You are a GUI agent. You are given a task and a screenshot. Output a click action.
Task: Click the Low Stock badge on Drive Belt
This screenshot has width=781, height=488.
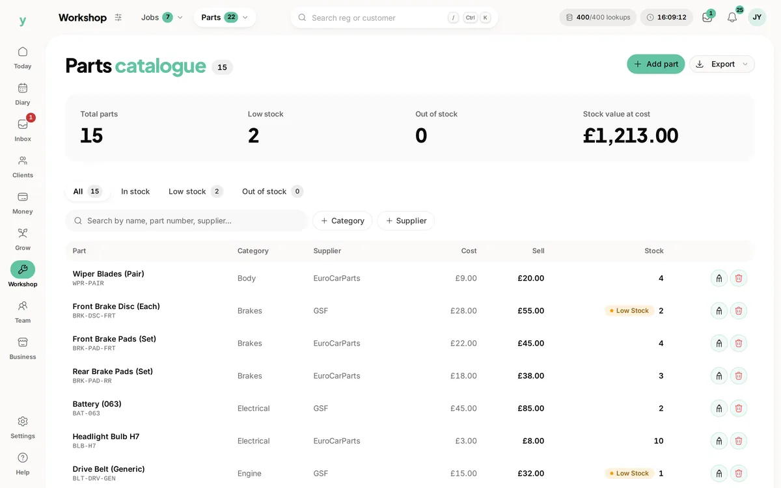tap(629, 474)
